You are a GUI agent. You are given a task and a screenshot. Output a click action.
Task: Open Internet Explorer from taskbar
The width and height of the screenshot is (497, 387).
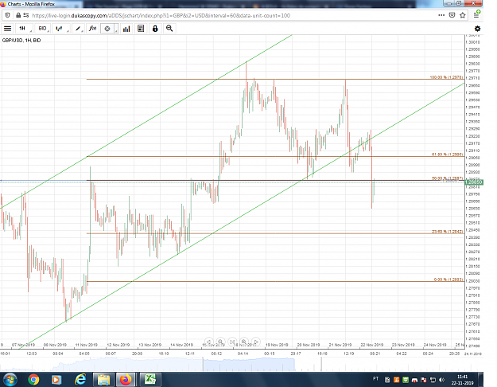80,379
